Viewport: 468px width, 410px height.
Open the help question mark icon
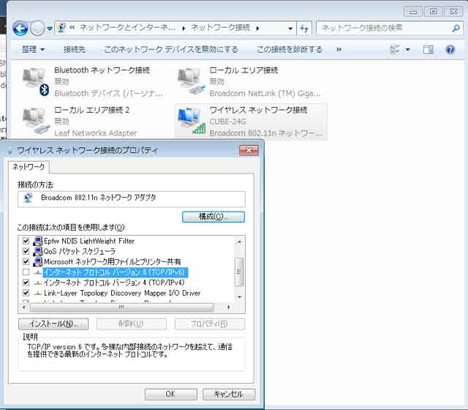click(450, 50)
